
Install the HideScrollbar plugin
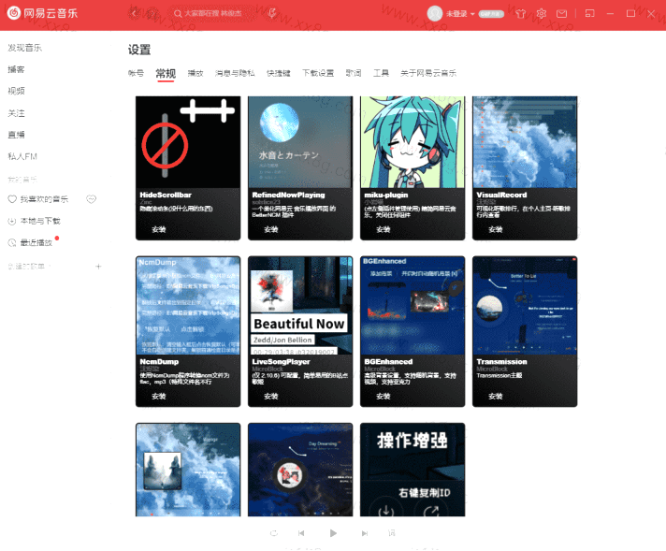[x=159, y=229]
